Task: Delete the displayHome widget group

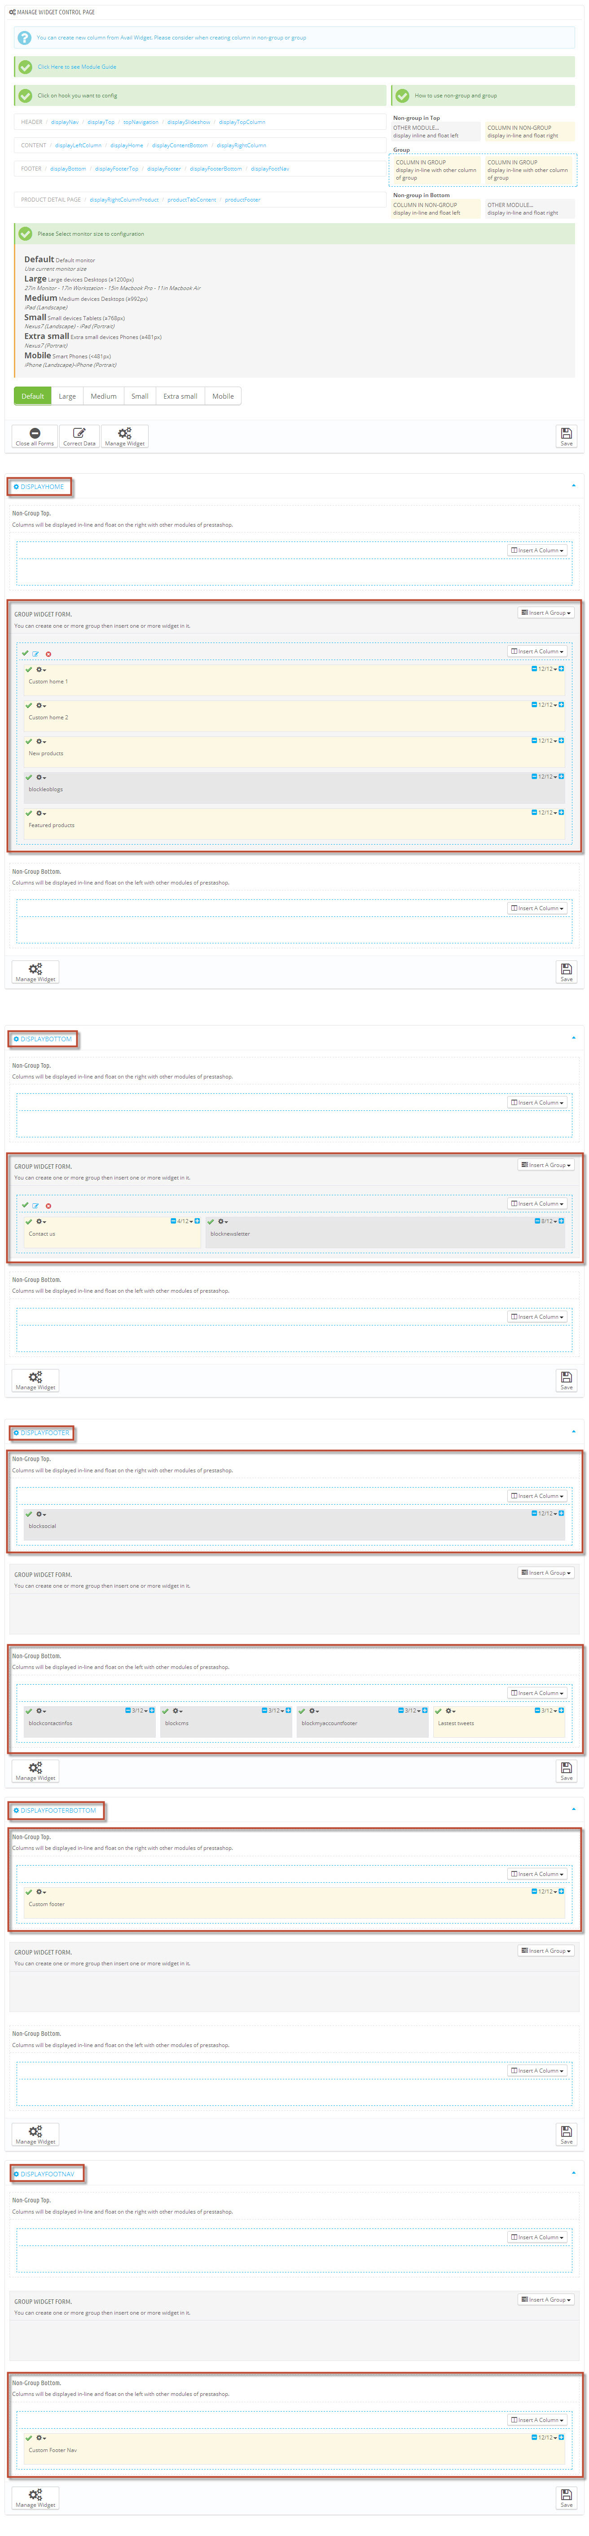Action: pyautogui.click(x=48, y=654)
